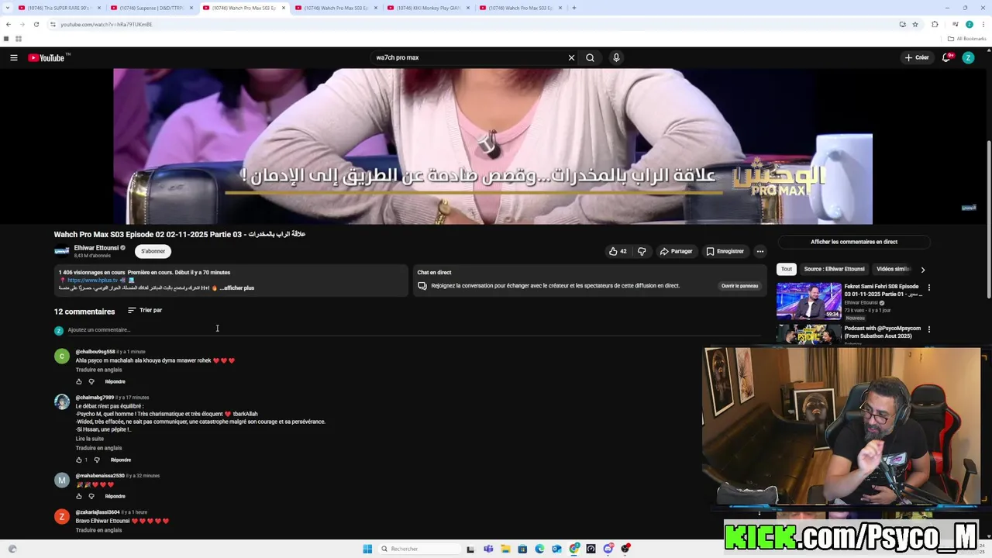
Task: Reply to the @mahabenaissa2530 comment
Action: click(x=115, y=496)
